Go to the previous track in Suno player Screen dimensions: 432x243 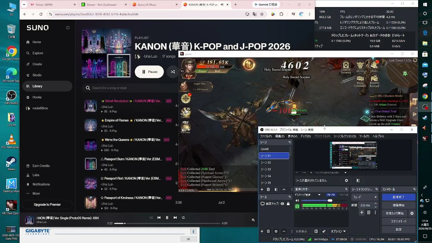click(159, 218)
